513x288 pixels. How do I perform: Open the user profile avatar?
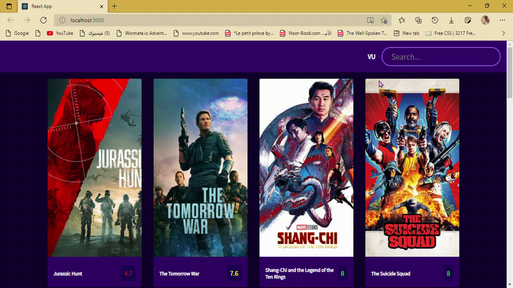click(485, 20)
